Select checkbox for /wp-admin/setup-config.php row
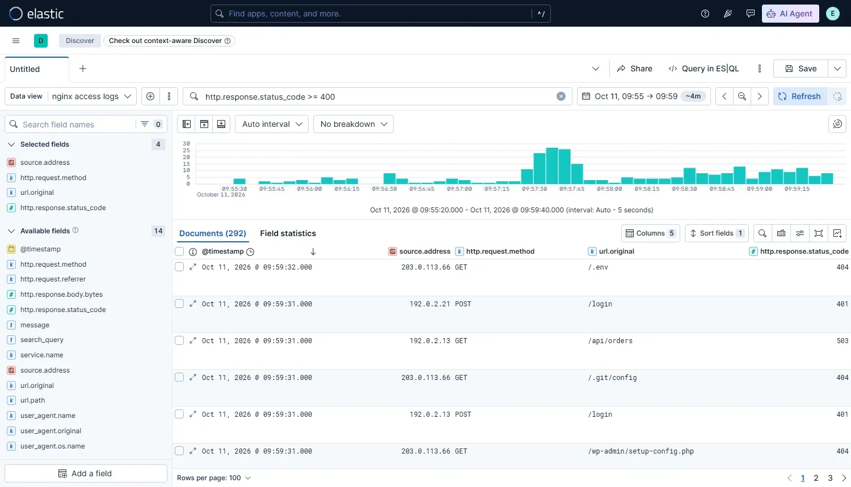The image size is (851, 487). 179,451
